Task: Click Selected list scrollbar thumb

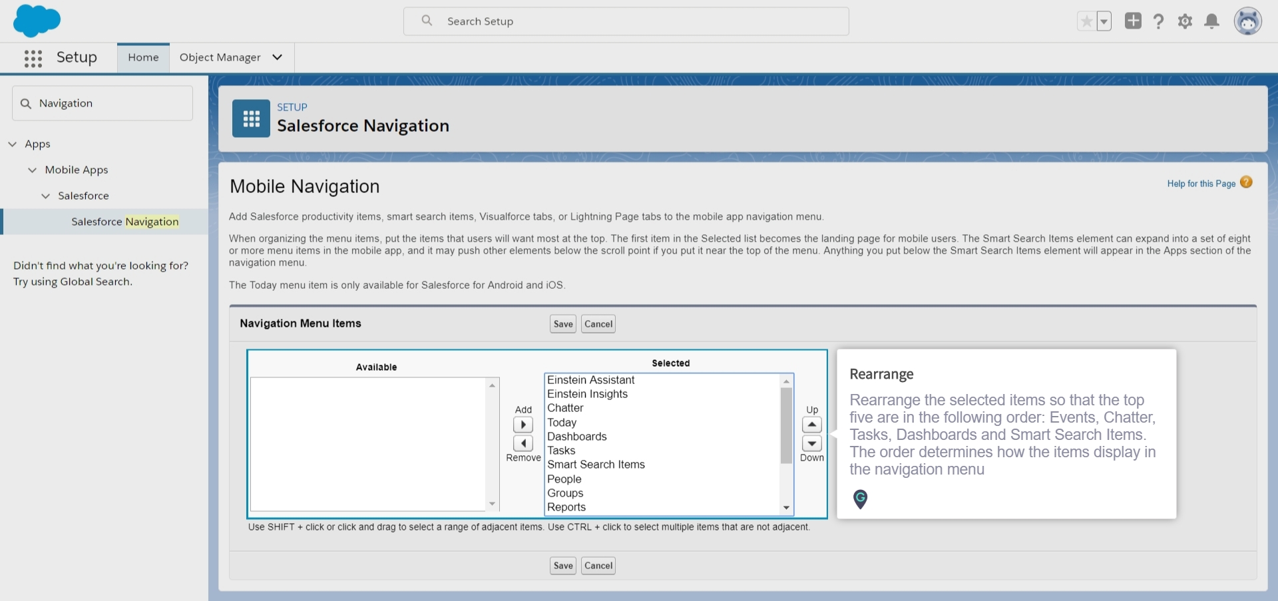Action: [x=786, y=425]
